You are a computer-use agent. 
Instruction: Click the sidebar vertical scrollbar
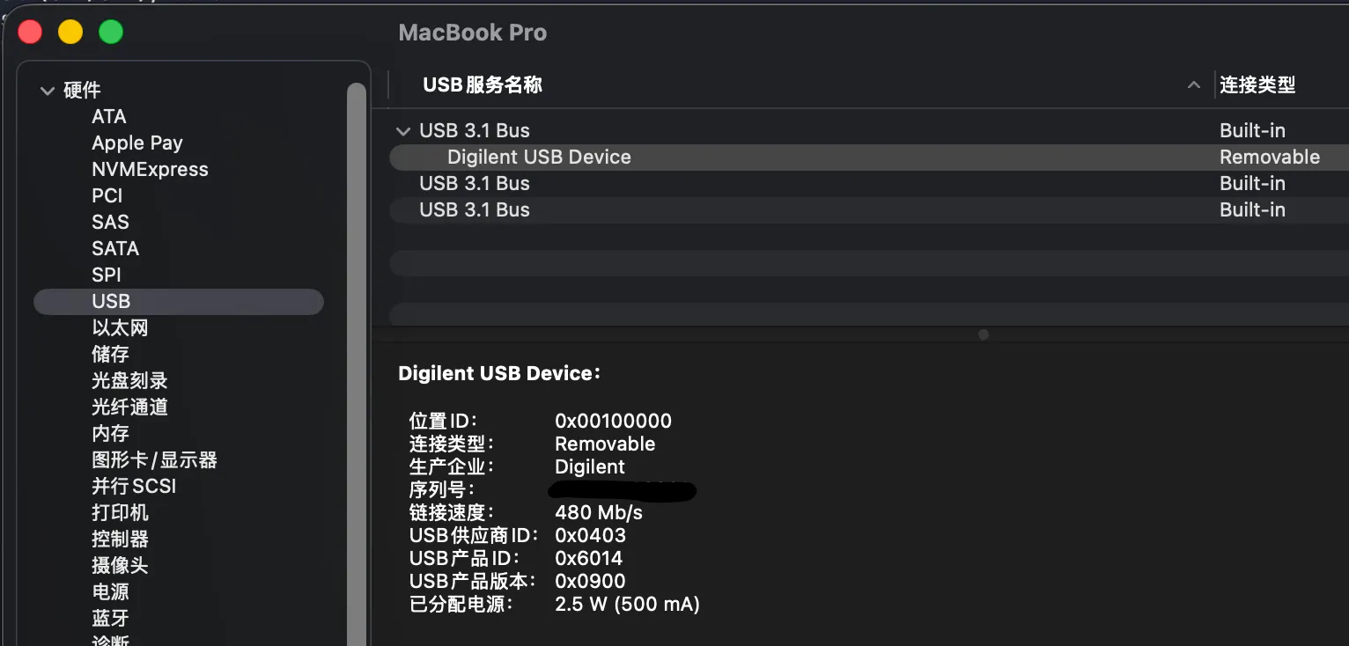pyautogui.click(x=357, y=352)
